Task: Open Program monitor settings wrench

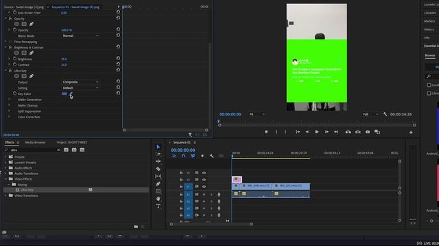Action: [385, 114]
